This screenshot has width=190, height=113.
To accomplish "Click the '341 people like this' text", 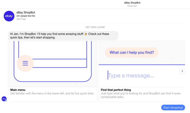I will (26, 16).
